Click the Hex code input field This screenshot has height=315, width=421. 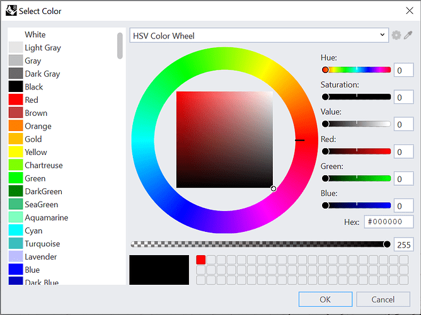[389, 222]
